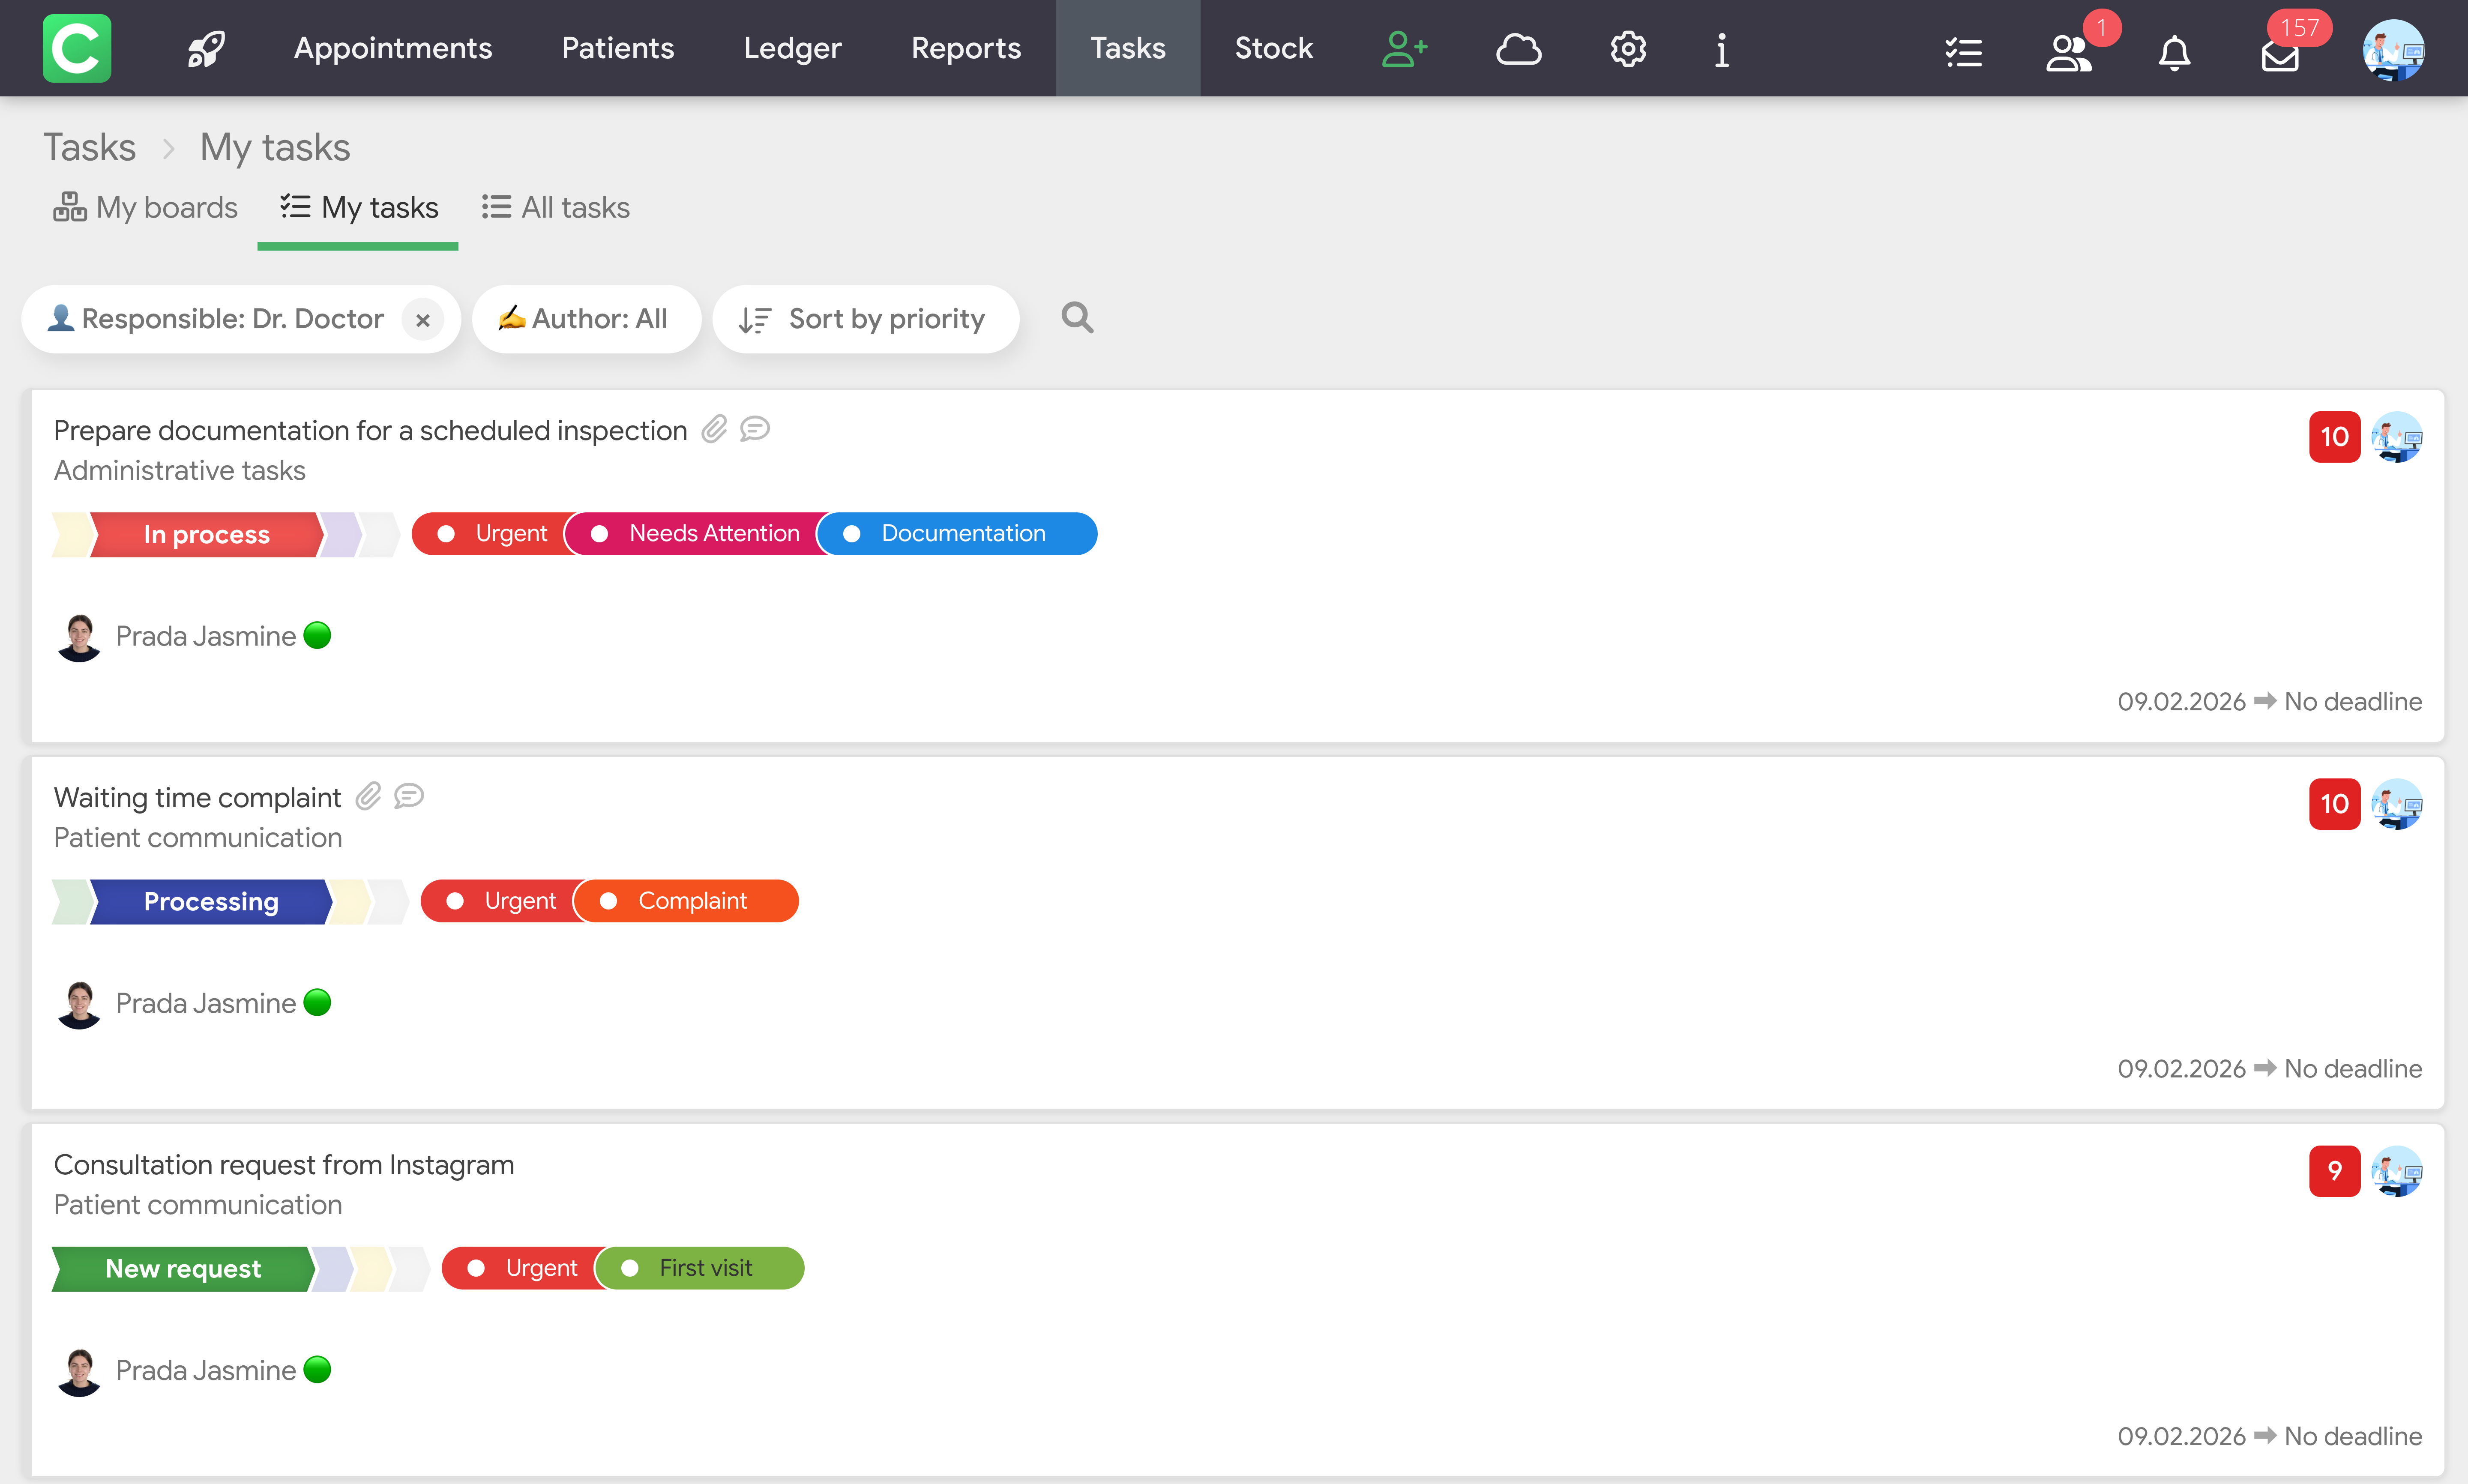Click the search magnifier icon

click(1077, 318)
